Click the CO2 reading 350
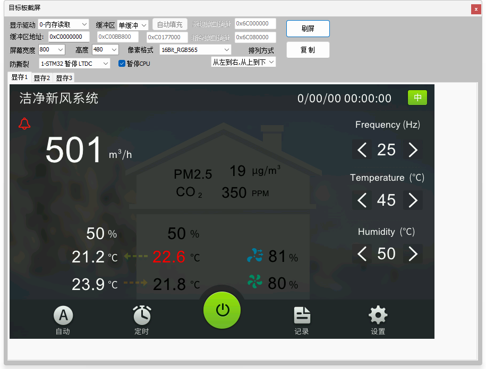Screen dimensions: 486x369 234,192
